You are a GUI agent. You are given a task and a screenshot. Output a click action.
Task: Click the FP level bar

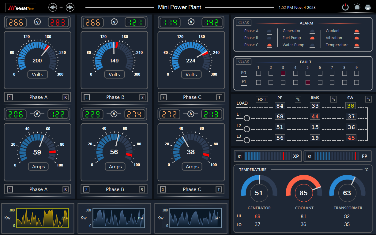click(x=337, y=156)
